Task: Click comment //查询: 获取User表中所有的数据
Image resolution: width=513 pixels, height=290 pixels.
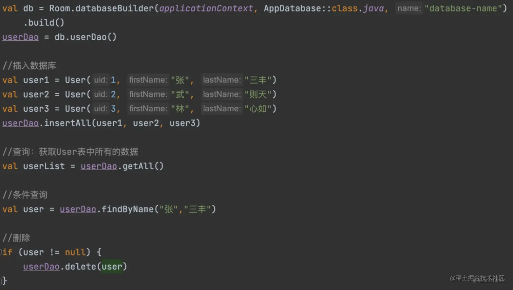Action: click(x=70, y=152)
